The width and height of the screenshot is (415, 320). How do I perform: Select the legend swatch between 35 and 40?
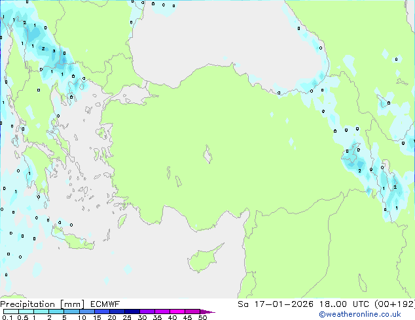click(162, 312)
